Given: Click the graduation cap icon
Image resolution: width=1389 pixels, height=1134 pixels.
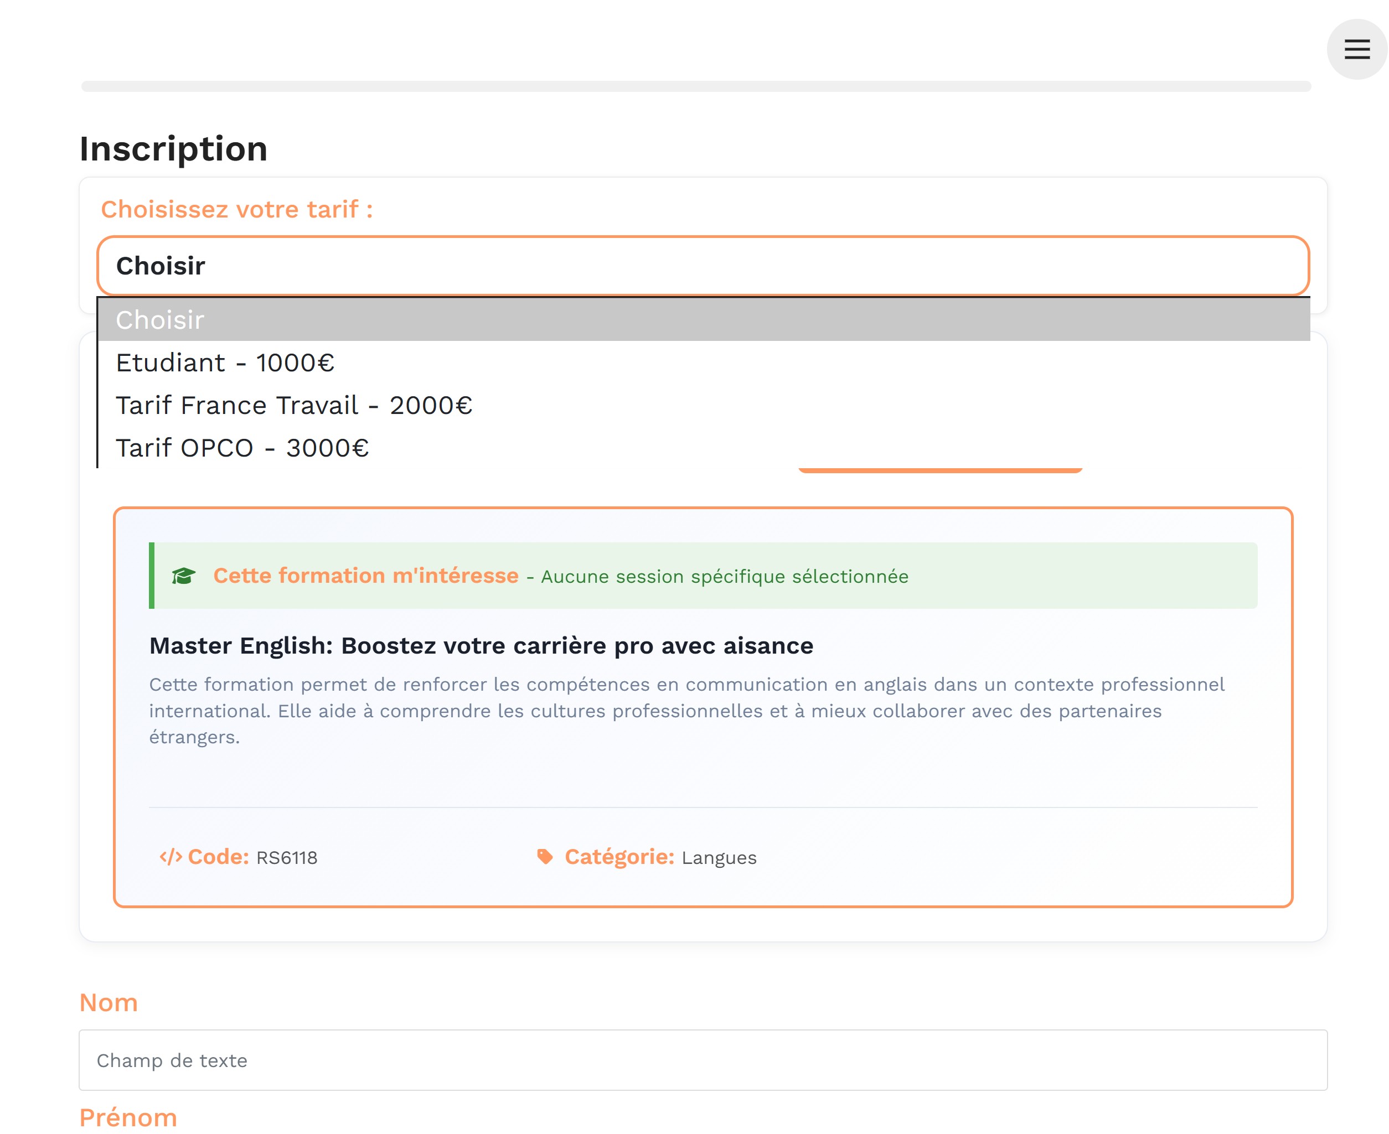Looking at the screenshot, I should 184,576.
